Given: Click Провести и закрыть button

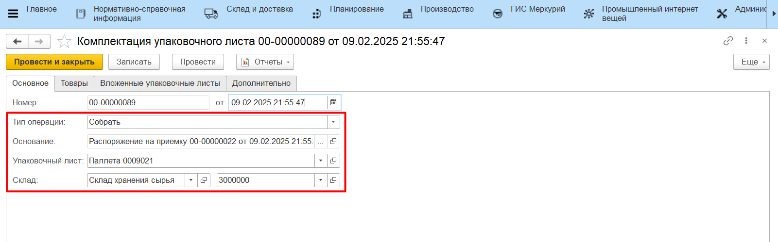Looking at the screenshot, I should (x=54, y=62).
